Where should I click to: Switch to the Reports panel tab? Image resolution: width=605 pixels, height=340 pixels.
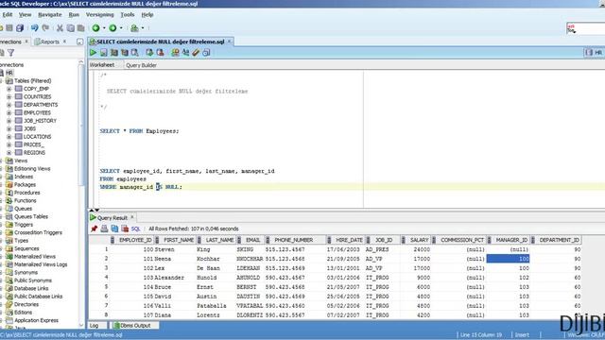(x=50, y=42)
